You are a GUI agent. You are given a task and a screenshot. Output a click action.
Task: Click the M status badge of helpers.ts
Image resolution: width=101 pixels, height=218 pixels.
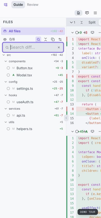[x=13, y=129]
